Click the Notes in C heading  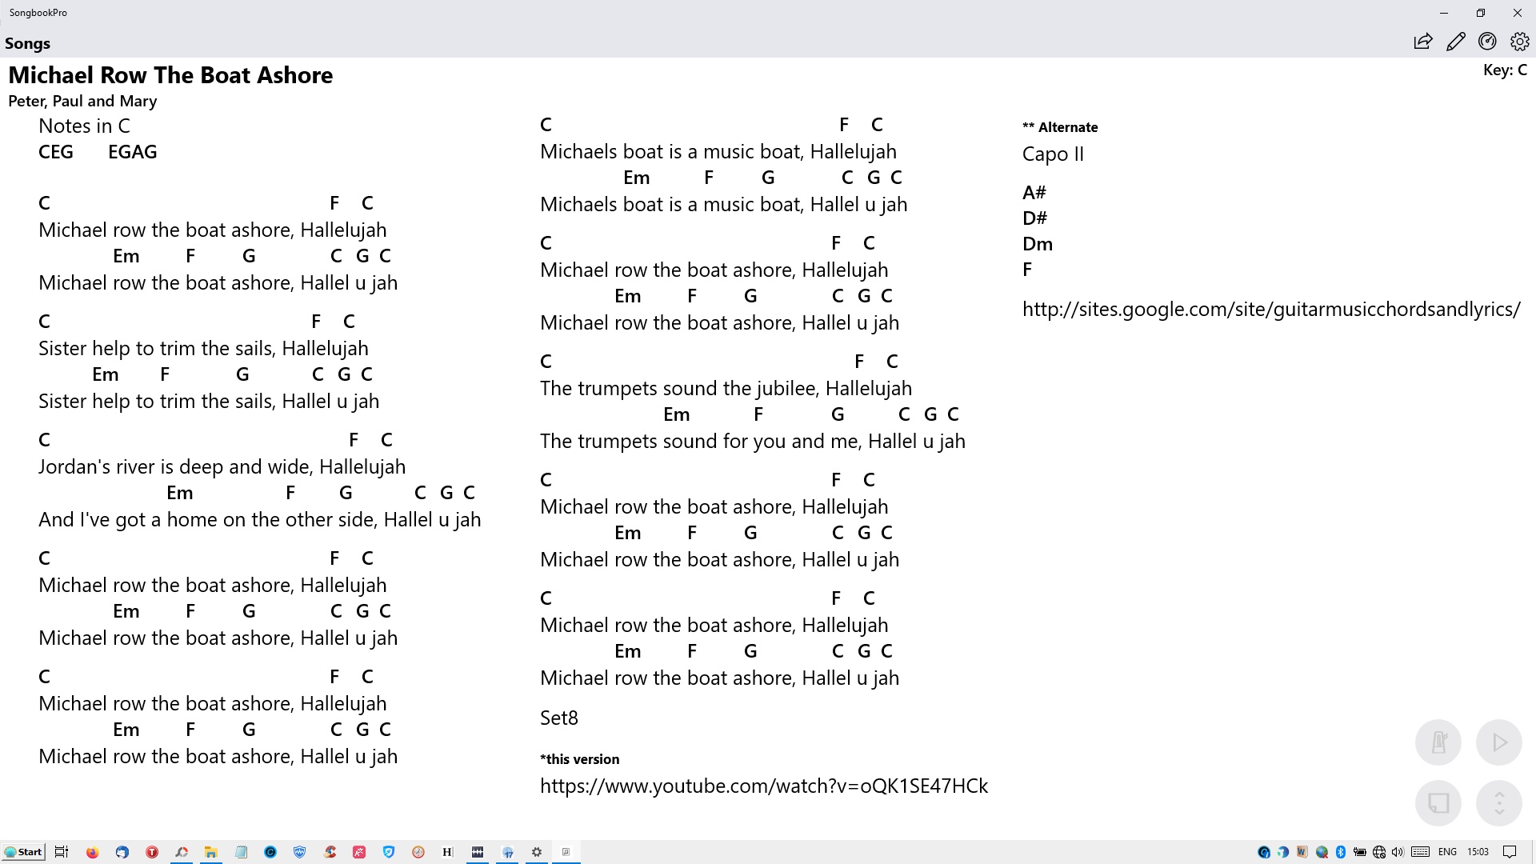pyautogui.click(x=84, y=126)
